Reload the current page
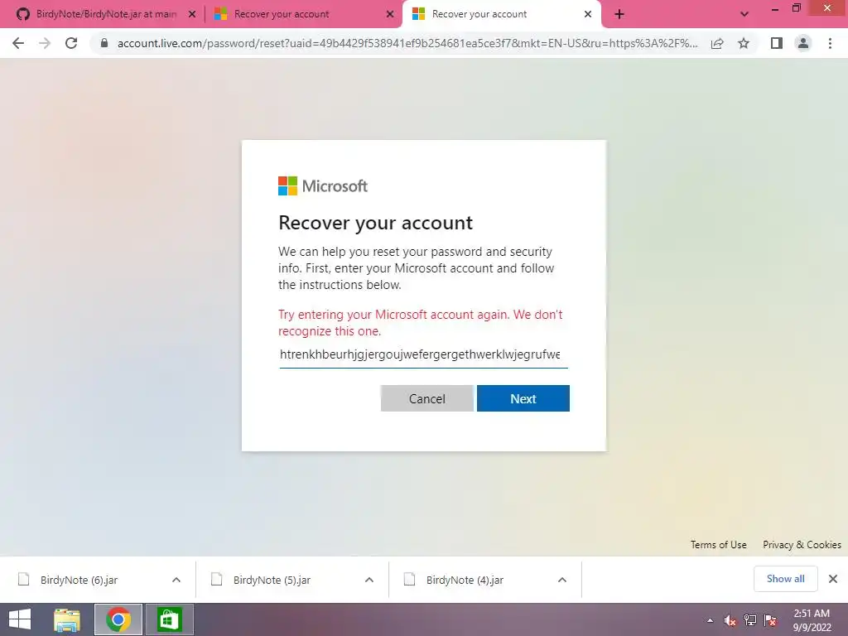Screen dimensions: 848x636 click(71, 43)
